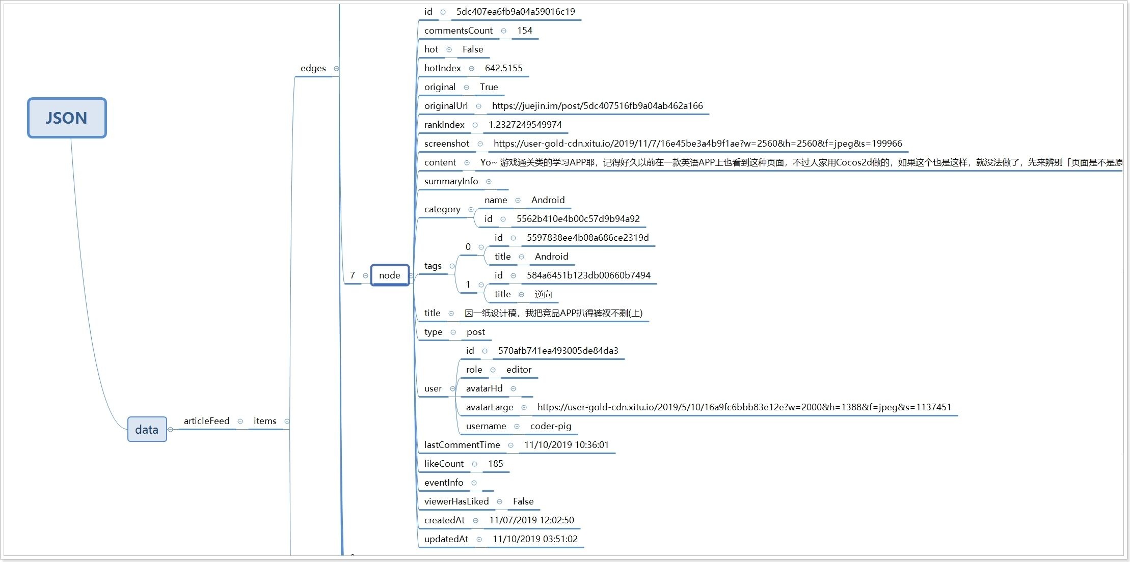Viewport: 1130px width, 562px height.
Task: Select the data topic box
Action: tap(147, 430)
